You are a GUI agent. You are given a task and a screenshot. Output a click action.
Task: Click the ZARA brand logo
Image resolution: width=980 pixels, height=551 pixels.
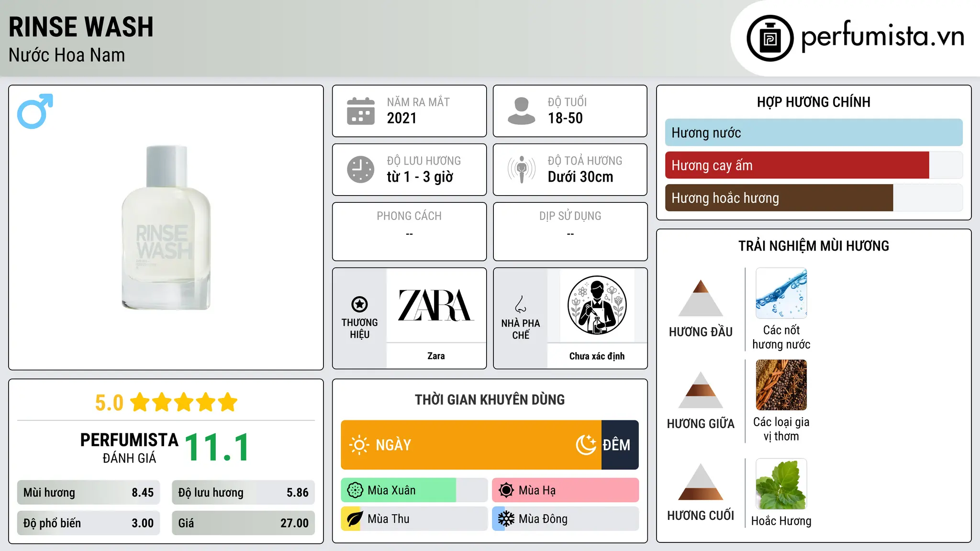pos(436,305)
